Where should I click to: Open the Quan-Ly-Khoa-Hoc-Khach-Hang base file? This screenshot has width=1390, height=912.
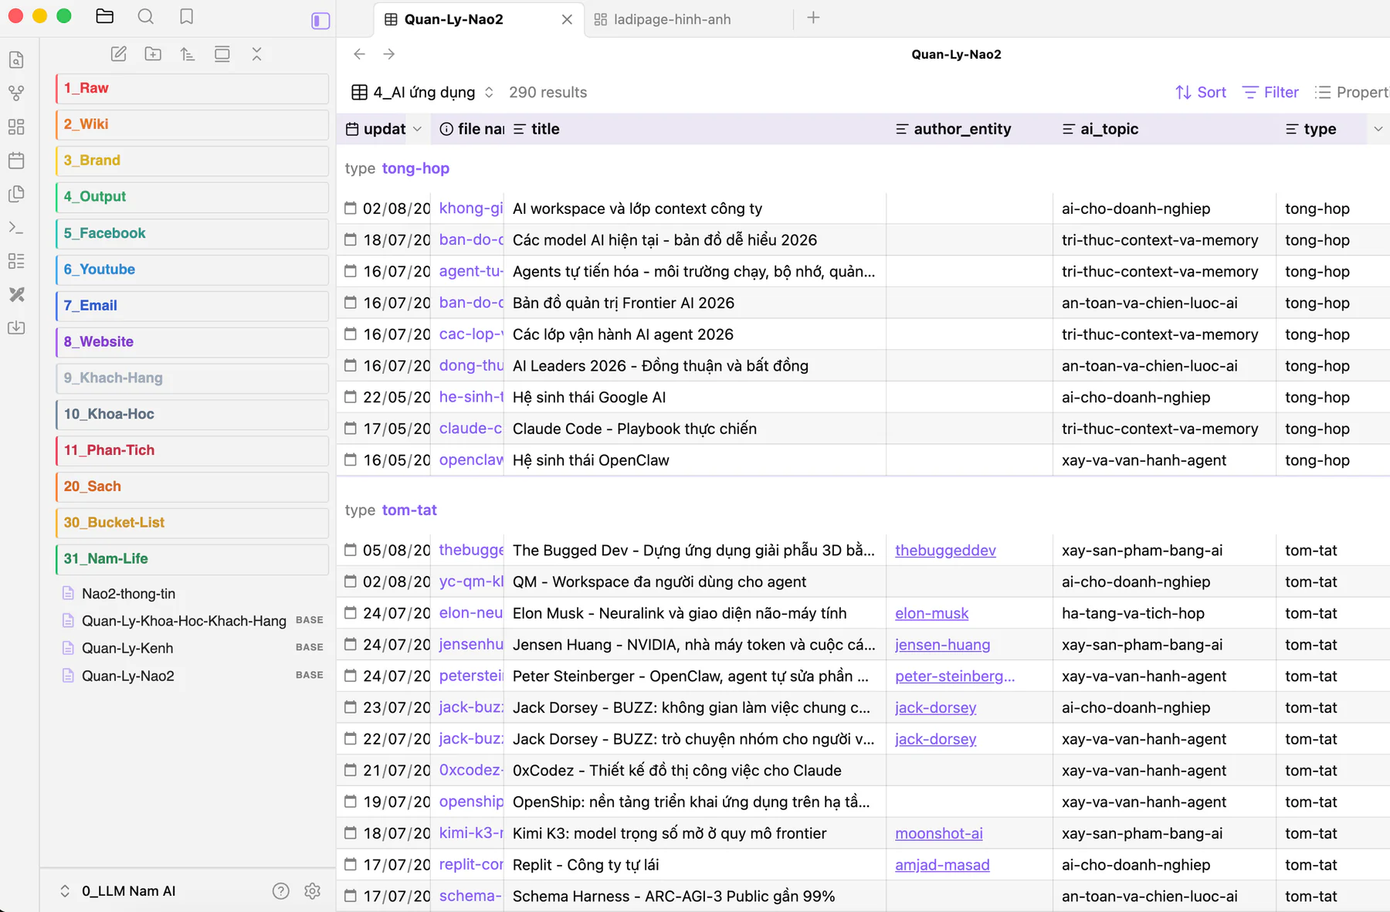coord(192,621)
